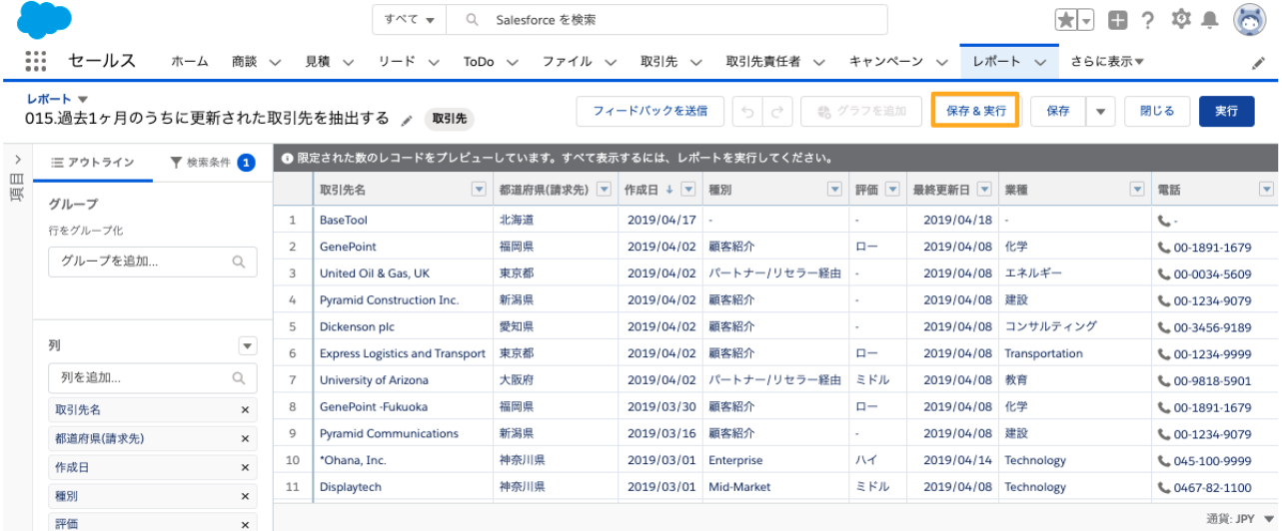Open the 取引先 tab dropdown chevron
The image size is (1282, 531).
point(694,62)
